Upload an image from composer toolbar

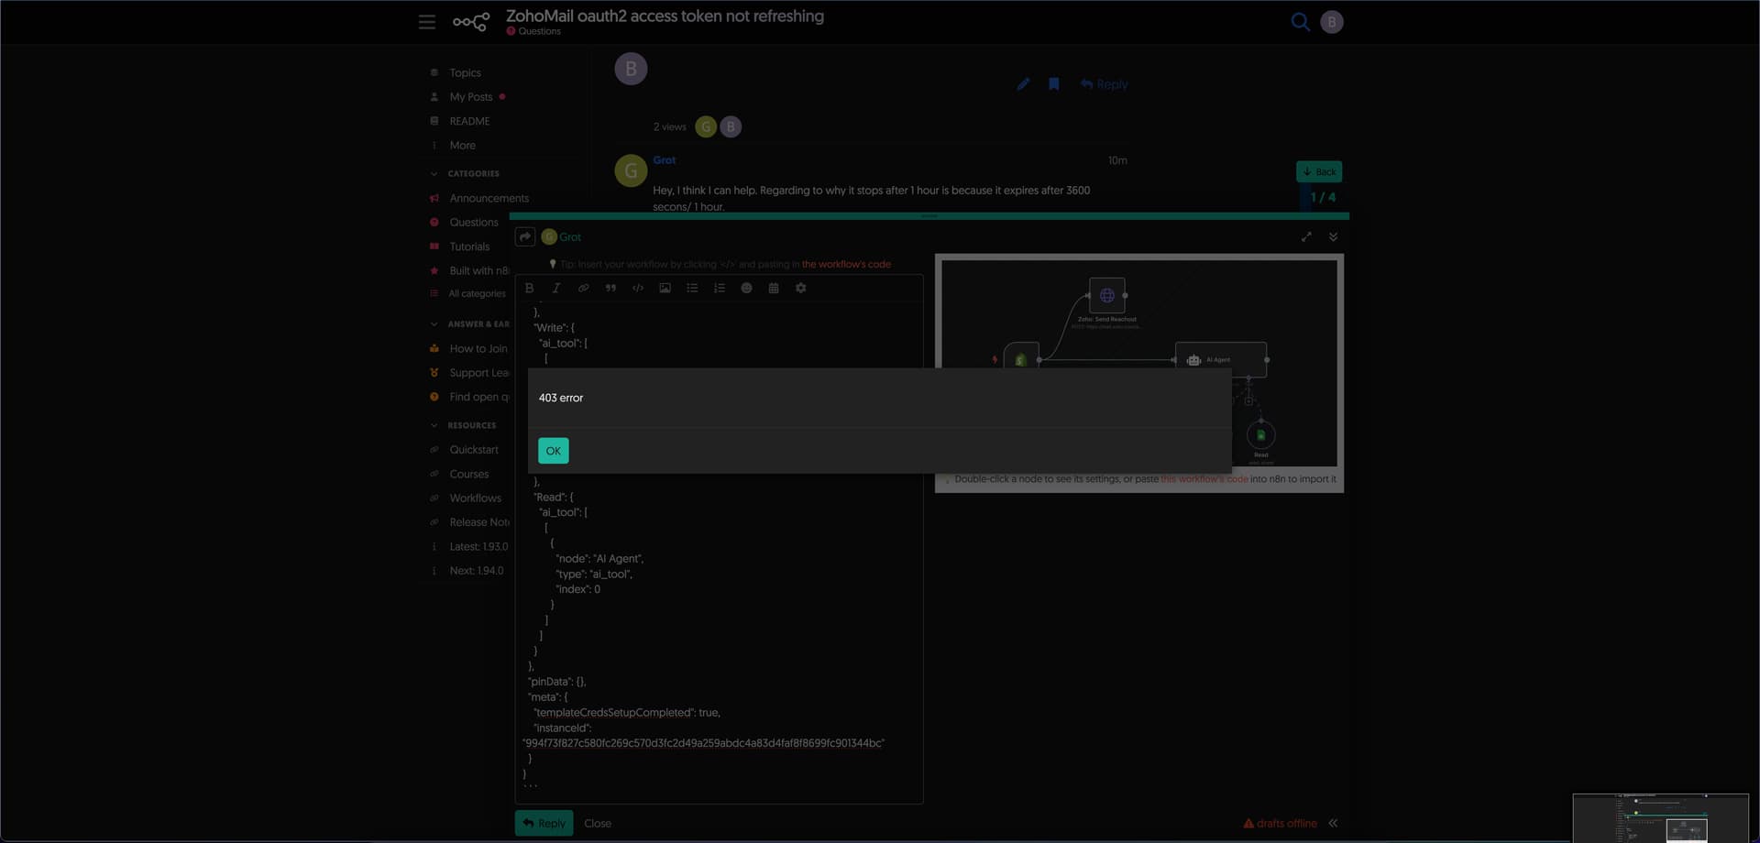coord(665,288)
